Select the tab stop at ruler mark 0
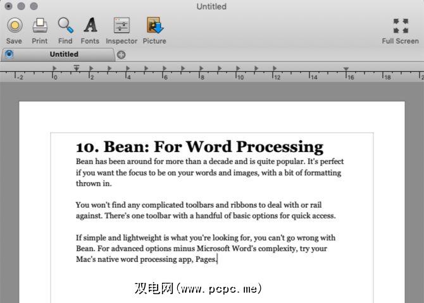The width and height of the screenshot is (424, 303). tap(54, 68)
